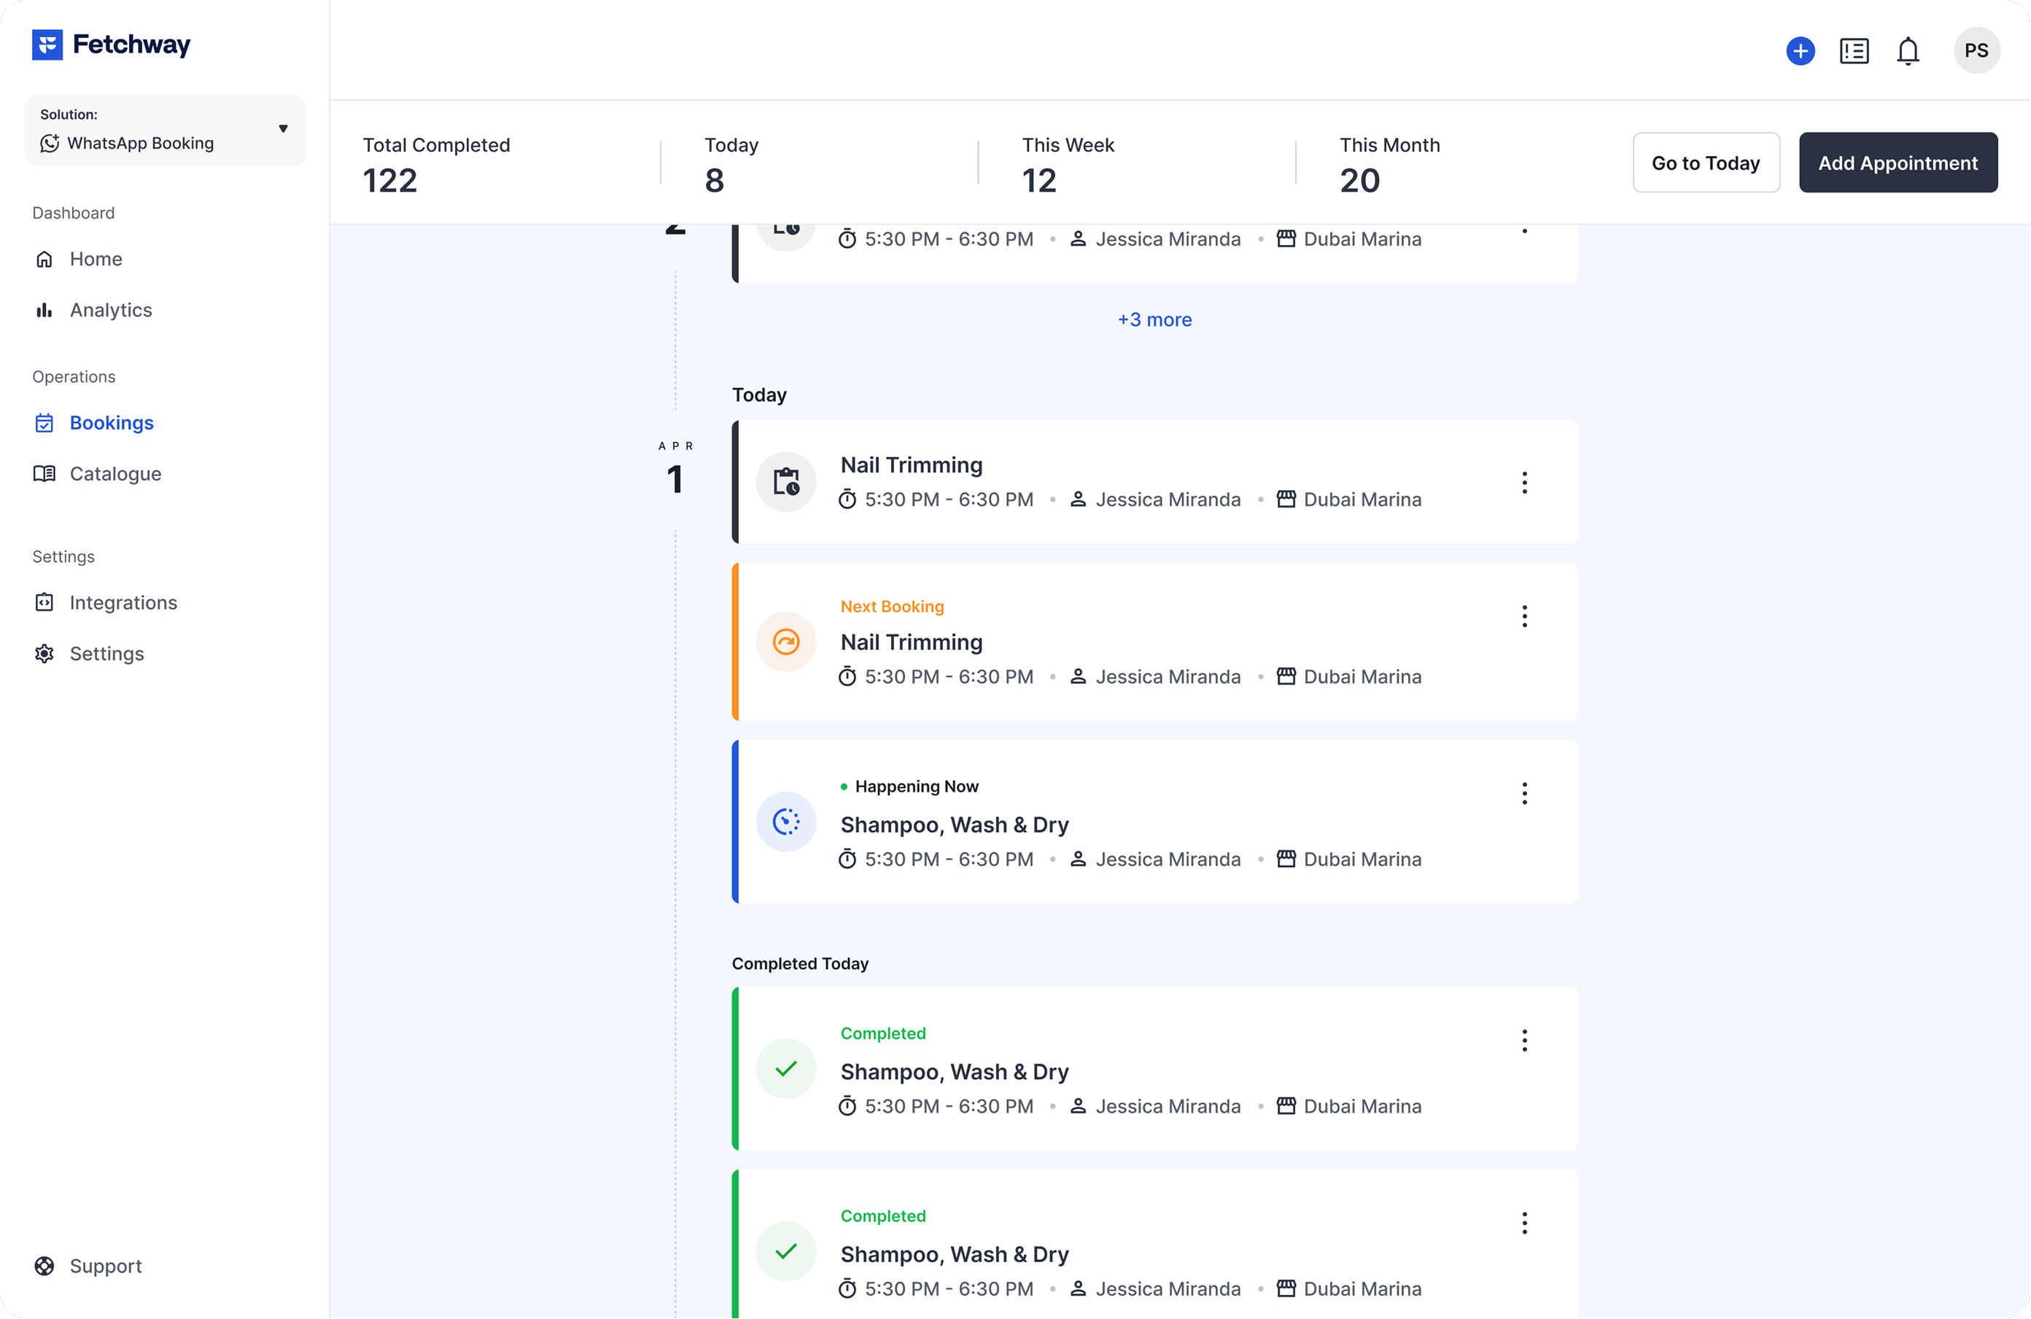Open the PS profile avatar

(x=1977, y=50)
